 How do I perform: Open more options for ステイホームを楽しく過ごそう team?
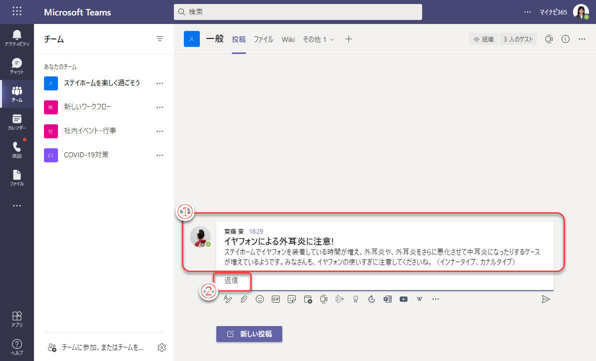160,83
